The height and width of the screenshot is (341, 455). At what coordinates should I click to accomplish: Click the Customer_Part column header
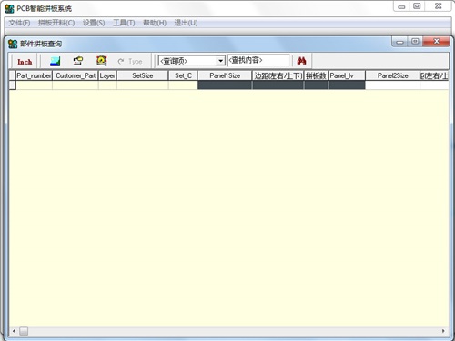tap(76, 75)
